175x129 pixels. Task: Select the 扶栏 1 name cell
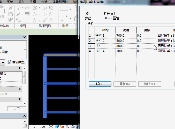(x=105, y=36)
